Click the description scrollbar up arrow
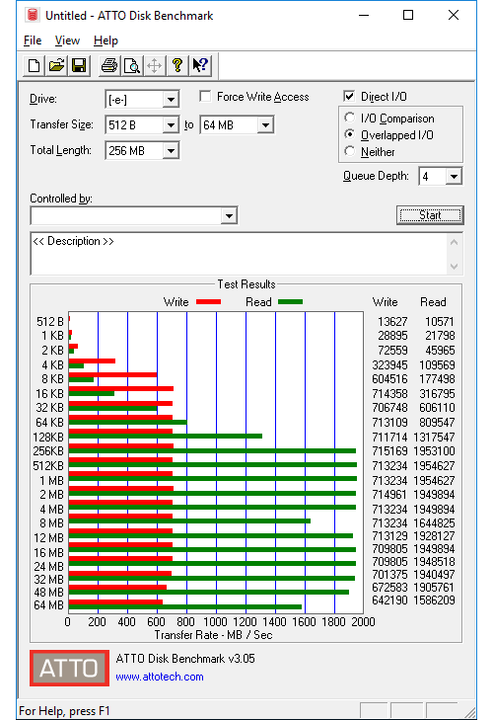This screenshot has height=720, width=493. (454, 242)
